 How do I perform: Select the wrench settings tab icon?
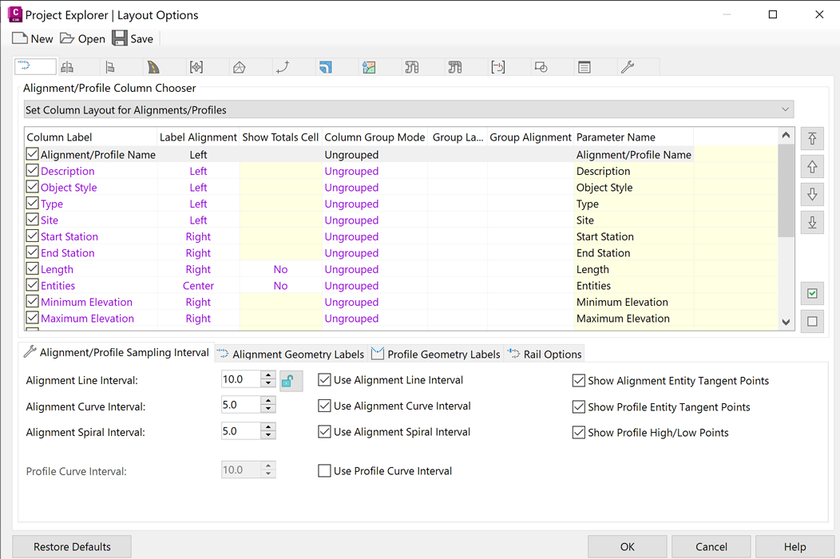point(628,67)
